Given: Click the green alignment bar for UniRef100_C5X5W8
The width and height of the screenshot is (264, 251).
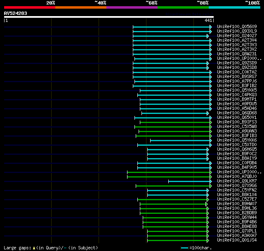Looking at the screenshot, I should pyautogui.click(x=172, y=127).
